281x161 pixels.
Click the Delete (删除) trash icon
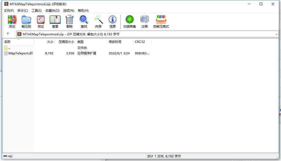point(70,21)
